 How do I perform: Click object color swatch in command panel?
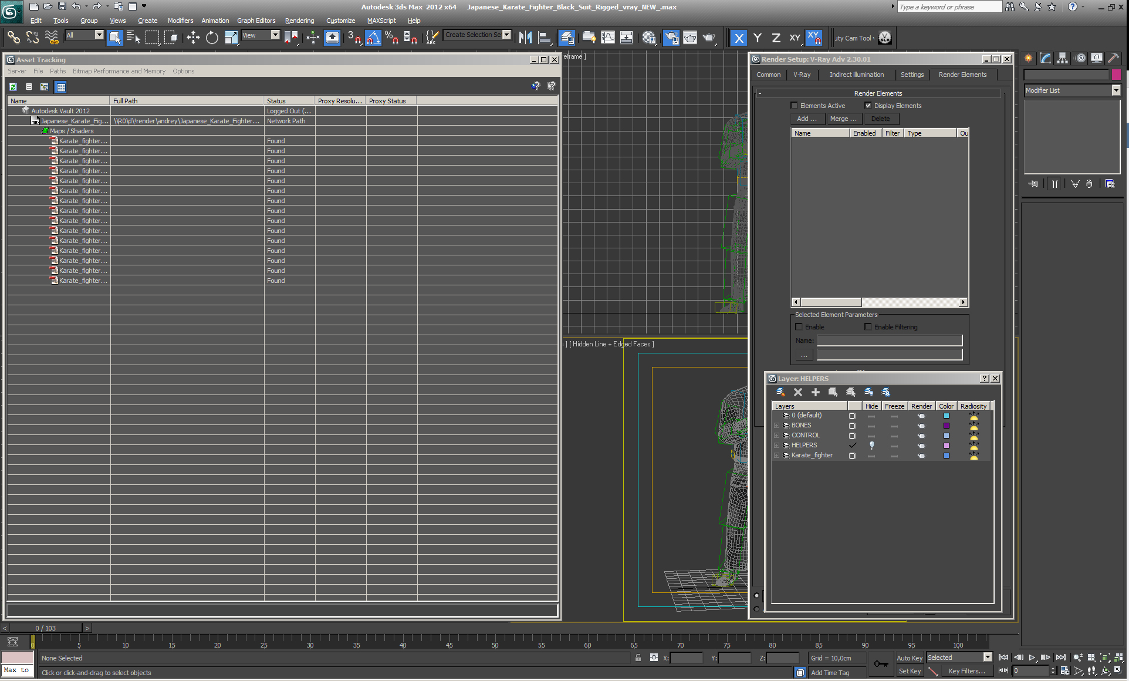pos(1116,75)
